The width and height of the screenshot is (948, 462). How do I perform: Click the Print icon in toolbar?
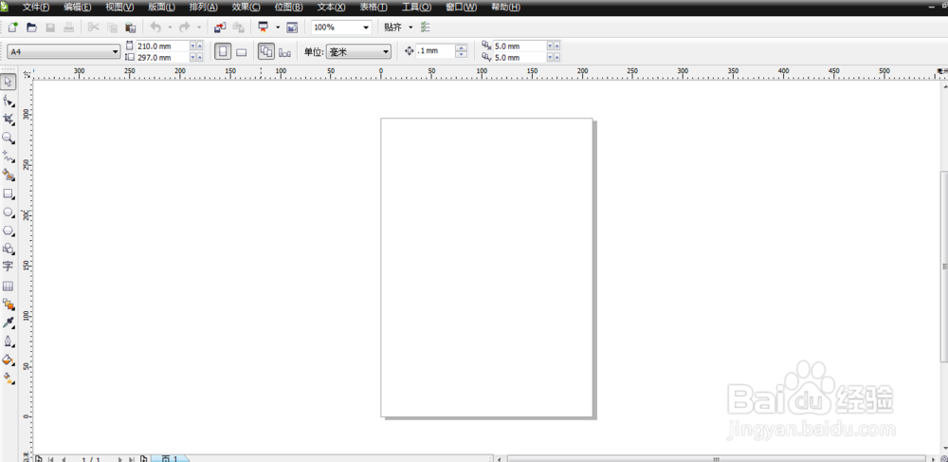(x=69, y=28)
